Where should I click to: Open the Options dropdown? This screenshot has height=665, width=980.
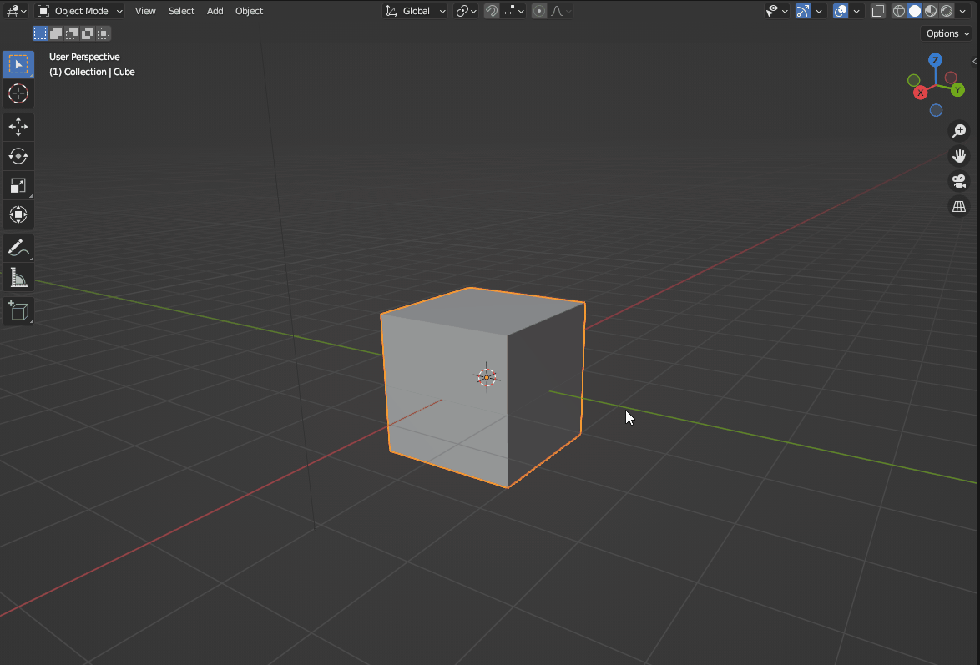pos(947,33)
